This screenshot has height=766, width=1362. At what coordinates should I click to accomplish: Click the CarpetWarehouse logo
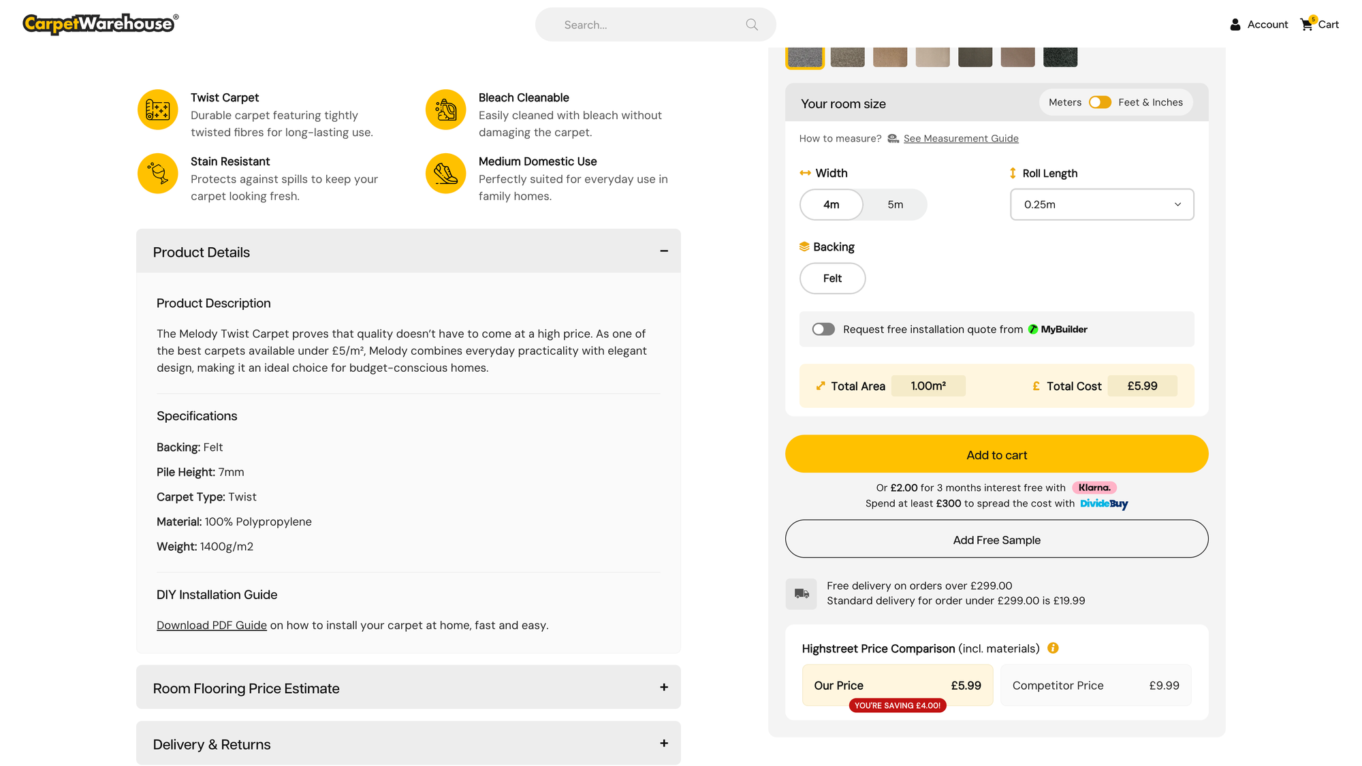(101, 24)
